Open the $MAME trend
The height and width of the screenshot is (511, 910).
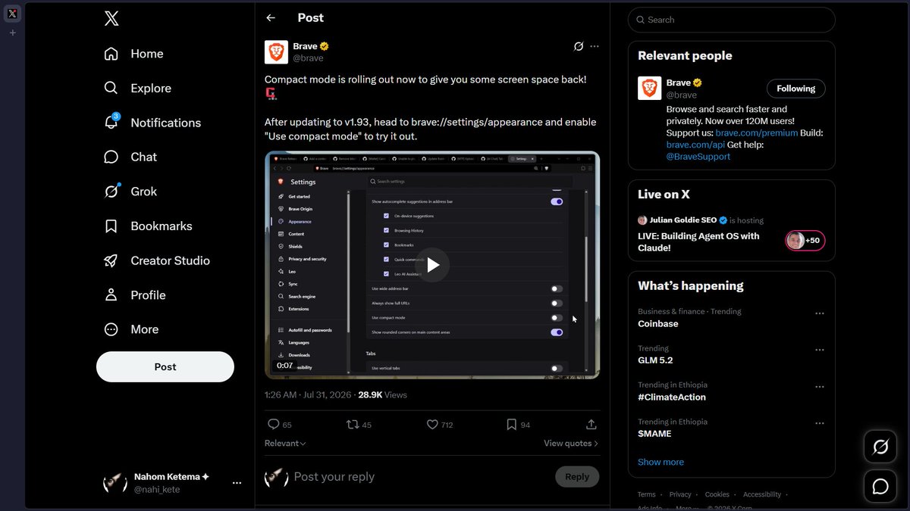tap(654, 434)
